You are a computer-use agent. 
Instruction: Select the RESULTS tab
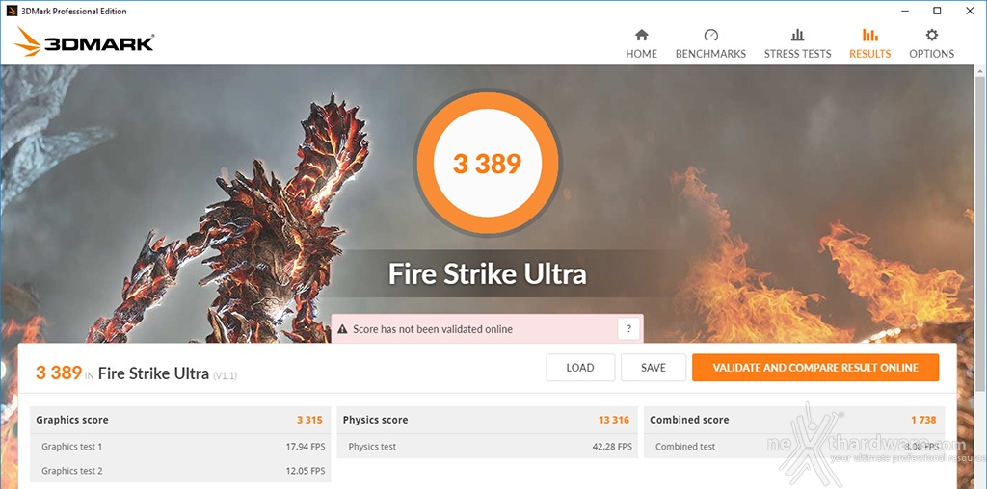pyautogui.click(x=870, y=44)
